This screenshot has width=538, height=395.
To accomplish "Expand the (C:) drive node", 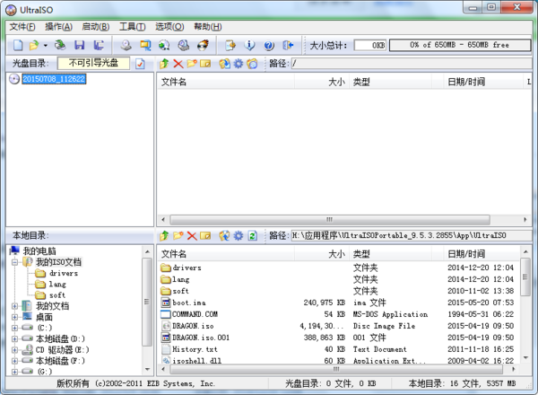I will point(14,328).
